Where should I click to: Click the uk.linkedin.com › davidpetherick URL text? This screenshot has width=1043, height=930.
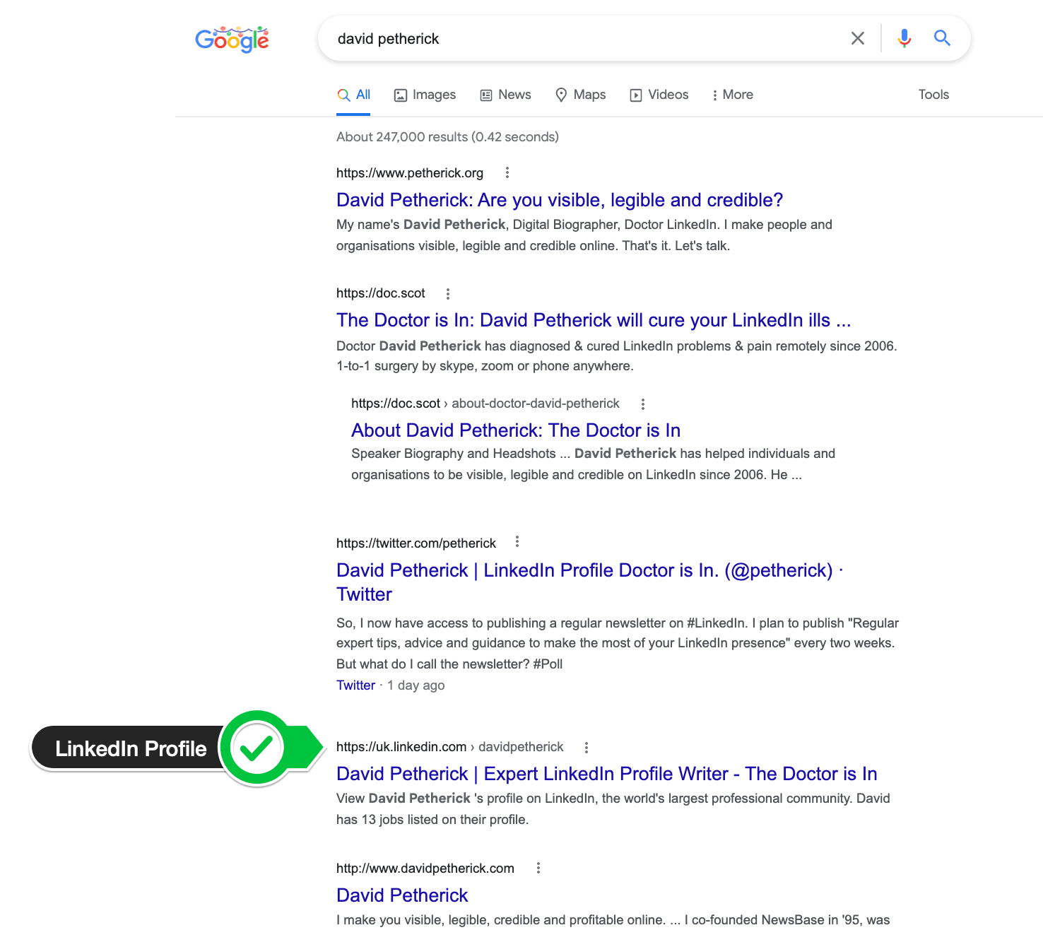pos(450,747)
